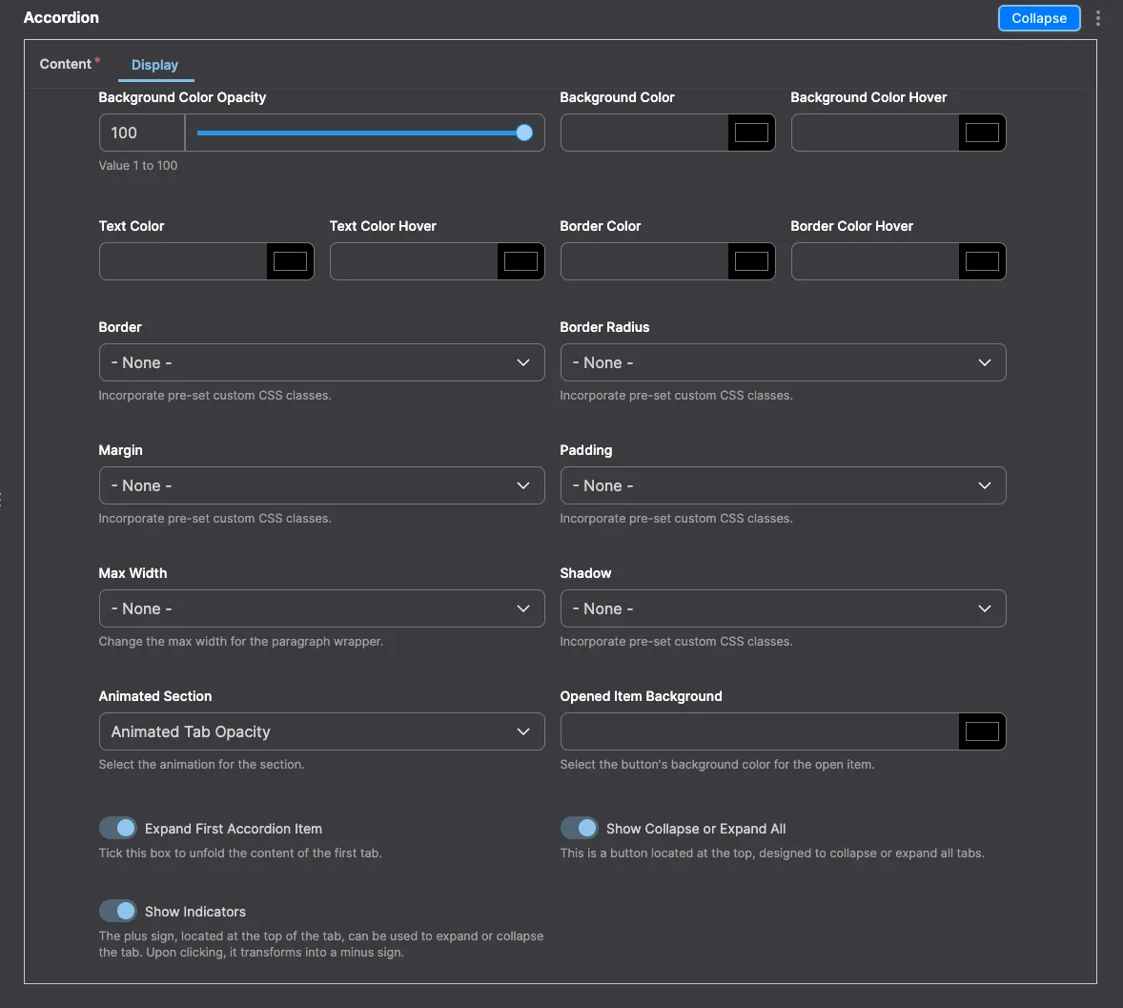
Task: Open the Border Color swatch picker
Action: [751, 262]
